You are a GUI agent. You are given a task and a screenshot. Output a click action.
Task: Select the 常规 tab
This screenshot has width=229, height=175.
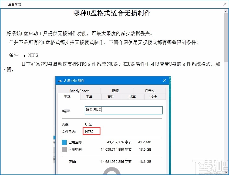click(68, 96)
